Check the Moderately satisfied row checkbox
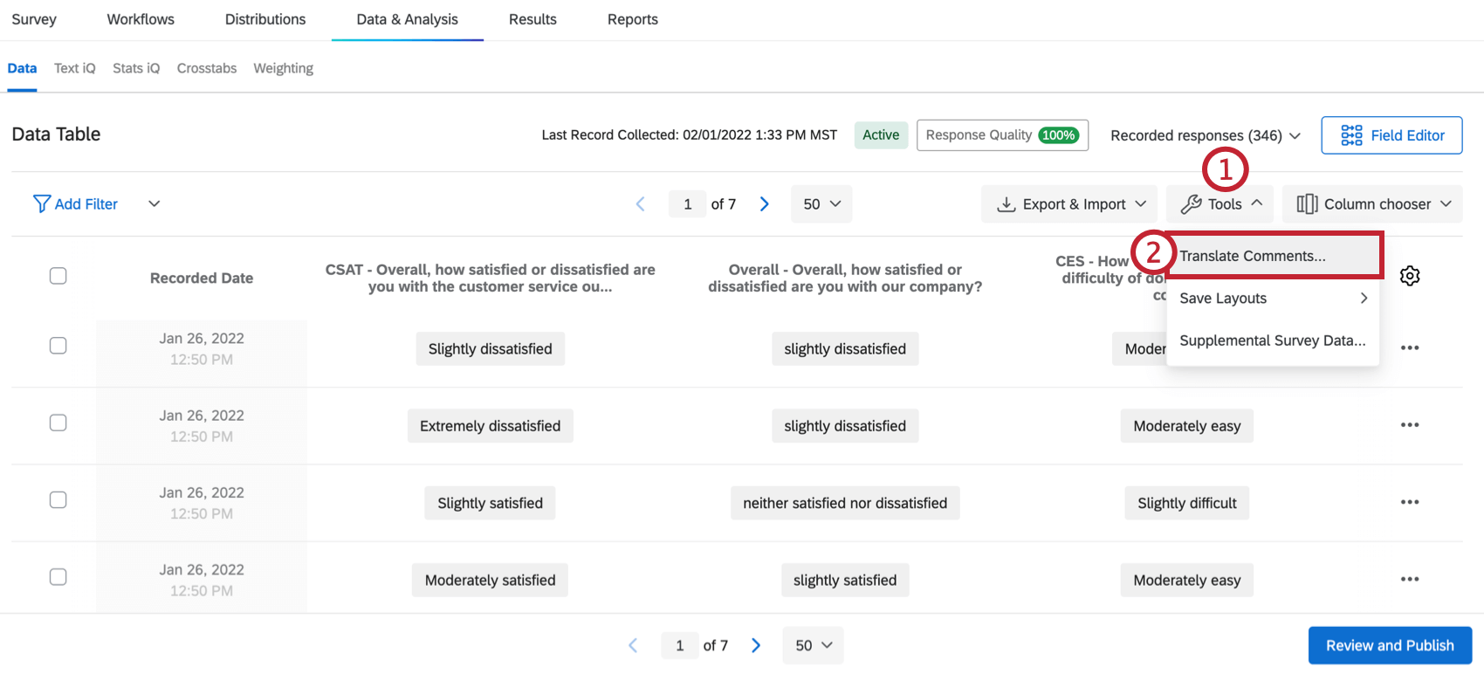The image size is (1484, 674). [x=58, y=577]
